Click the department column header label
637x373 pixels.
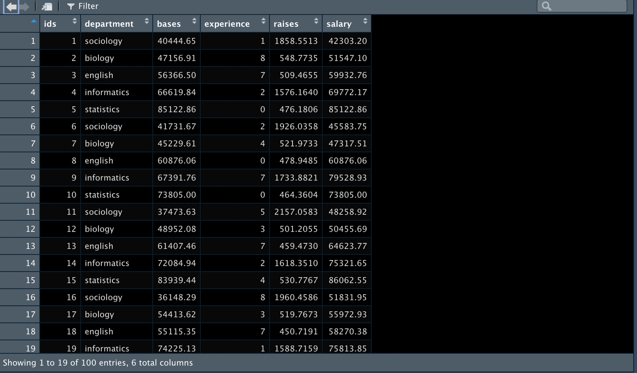point(109,24)
